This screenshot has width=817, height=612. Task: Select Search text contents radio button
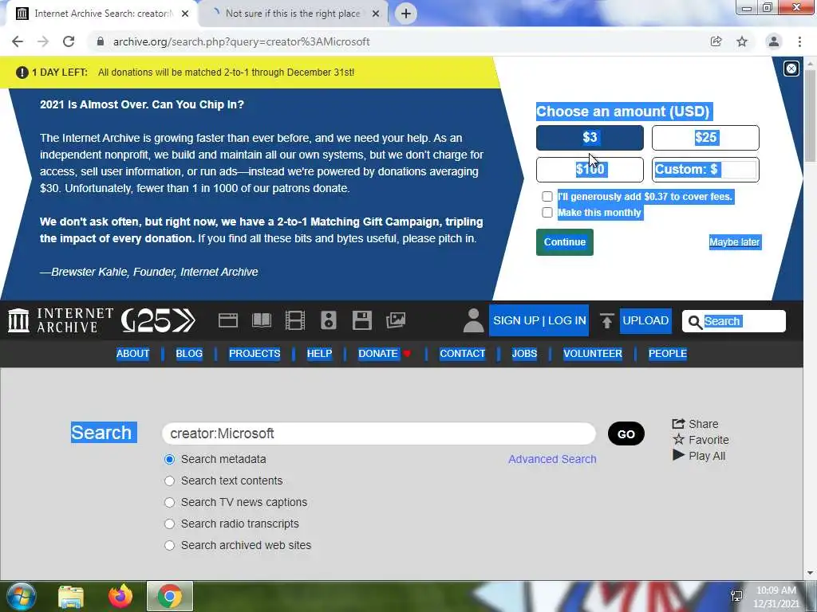click(169, 481)
